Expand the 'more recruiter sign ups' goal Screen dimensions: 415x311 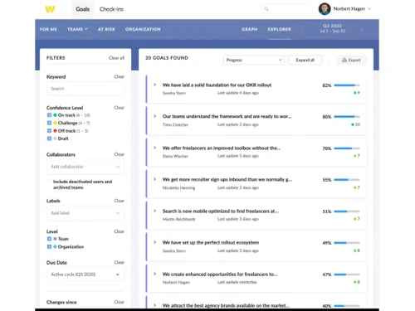[155, 179]
